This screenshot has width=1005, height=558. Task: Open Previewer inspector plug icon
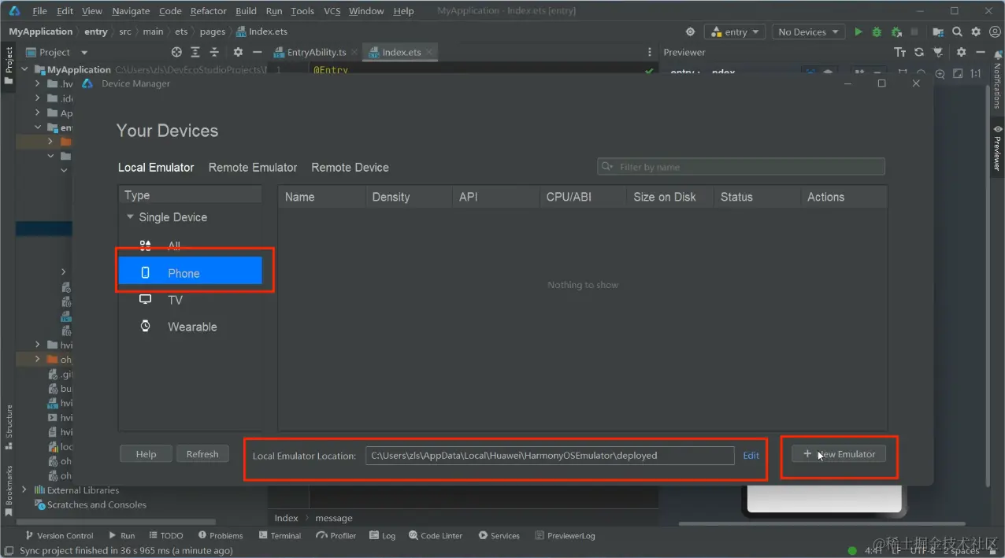click(x=938, y=52)
